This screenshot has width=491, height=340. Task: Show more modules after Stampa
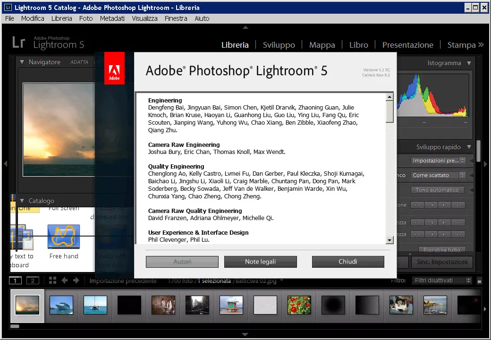click(x=481, y=45)
